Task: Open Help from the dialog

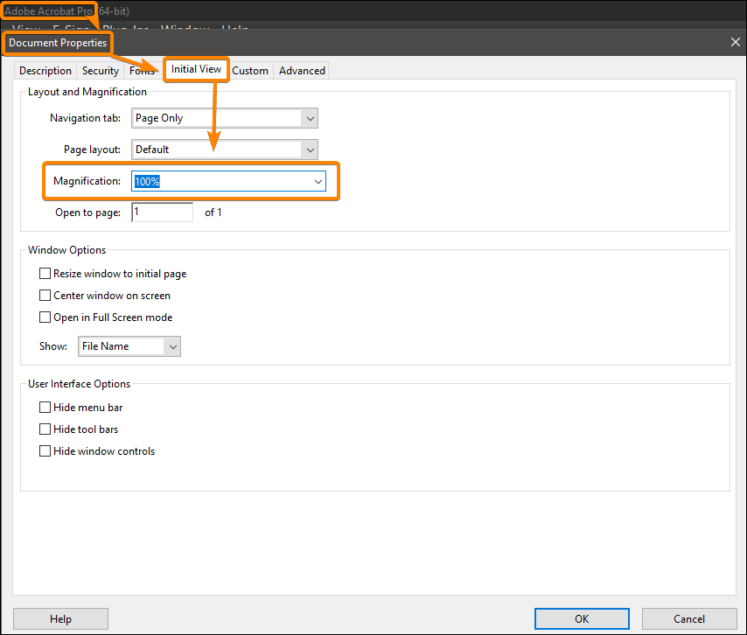Action: [59, 618]
